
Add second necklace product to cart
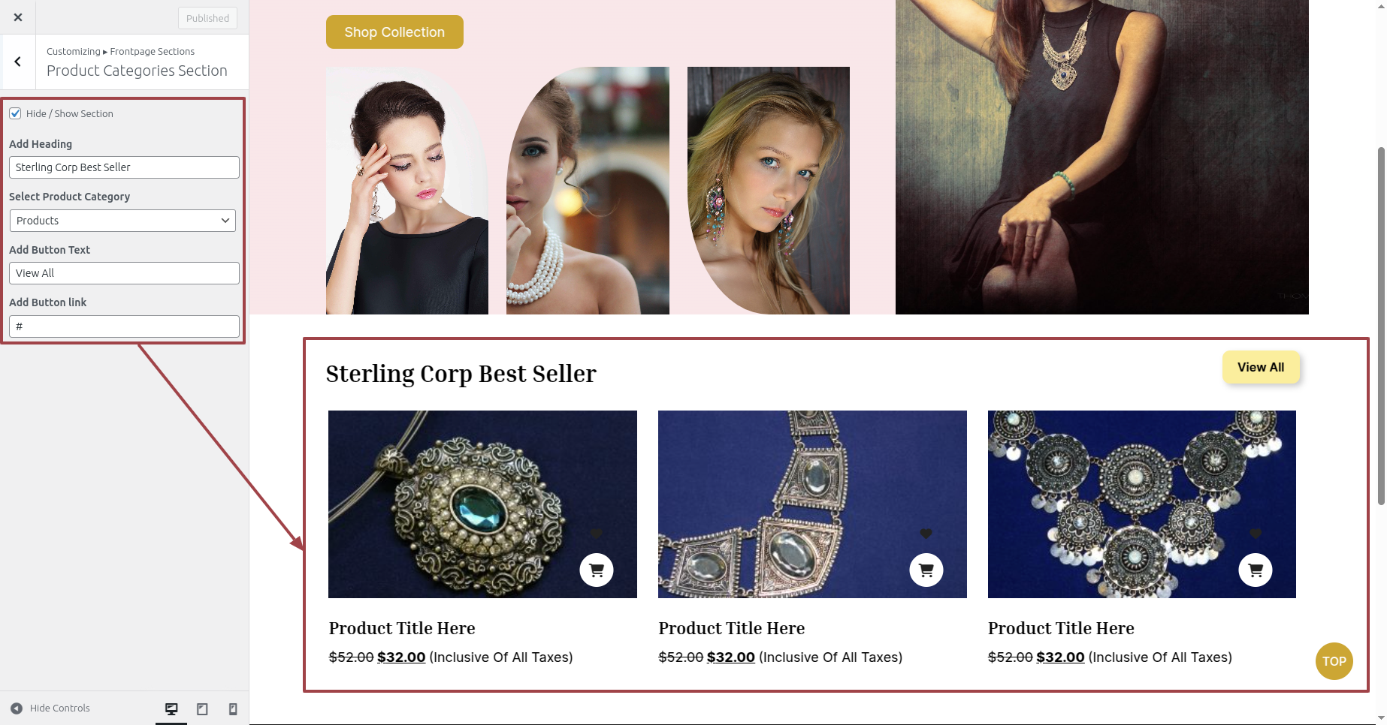(x=926, y=570)
